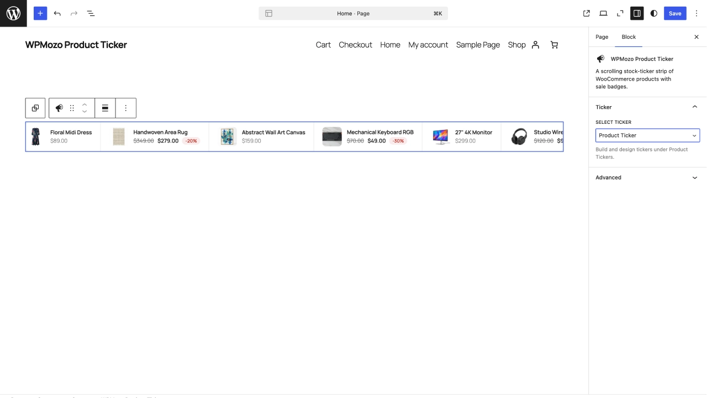This screenshot has height=398, width=707.
Task: Click the headphones product thumbnail
Action: [519, 137]
